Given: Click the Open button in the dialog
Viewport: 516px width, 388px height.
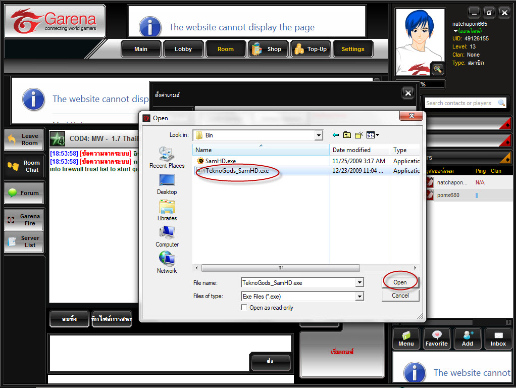Looking at the screenshot, I should (400, 282).
